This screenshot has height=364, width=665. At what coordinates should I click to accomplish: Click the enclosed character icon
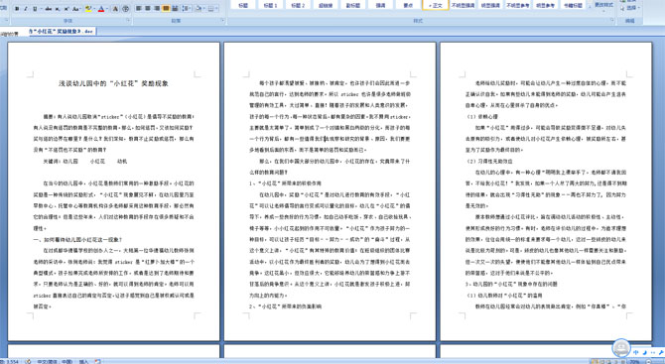pyautogui.click(x=125, y=9)
